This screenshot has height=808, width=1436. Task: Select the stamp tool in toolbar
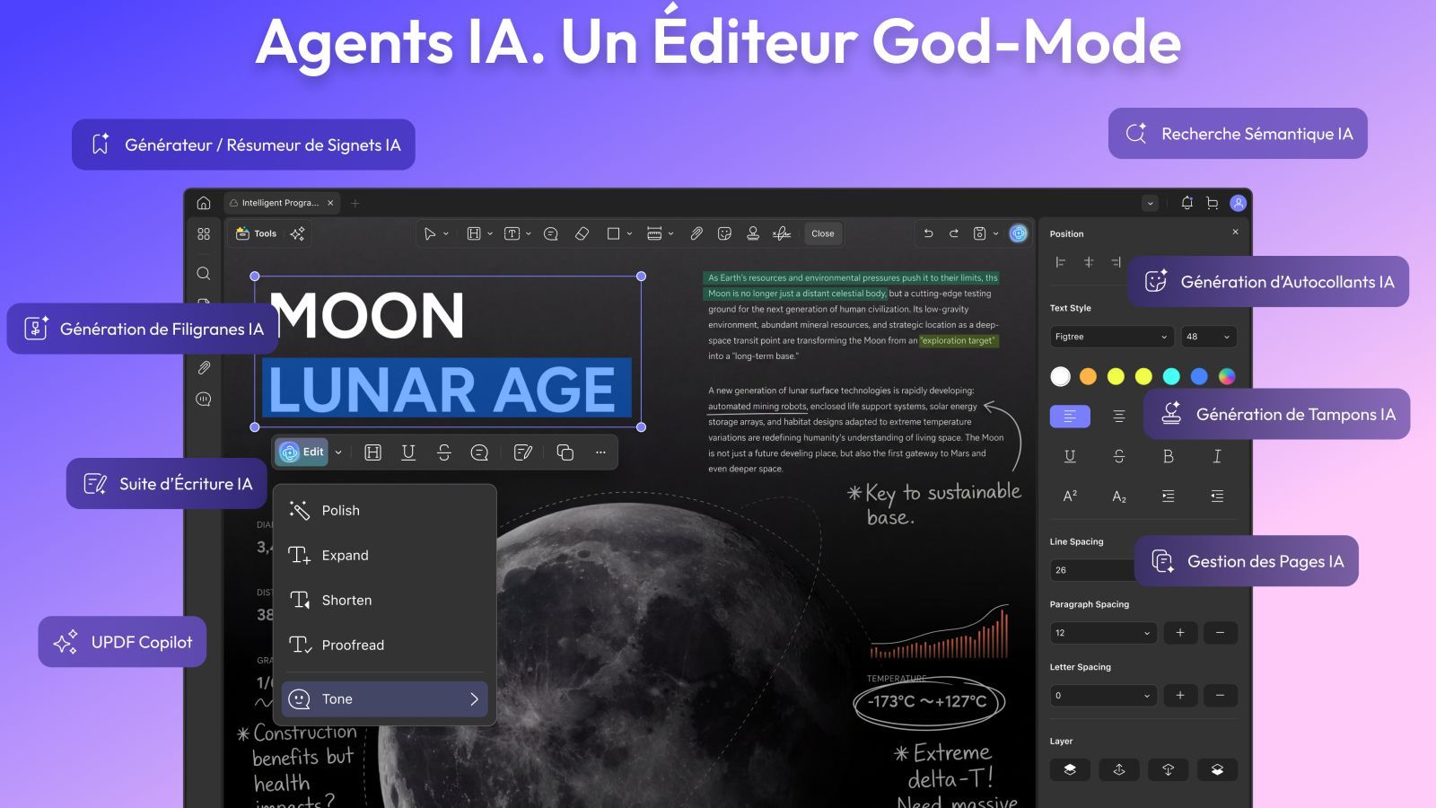coord(753,233)
